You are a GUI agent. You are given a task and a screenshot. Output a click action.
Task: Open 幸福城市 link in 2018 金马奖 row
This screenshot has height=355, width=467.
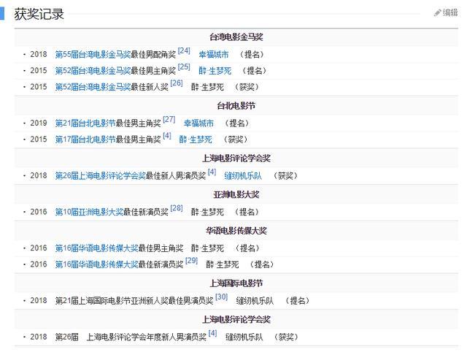coord(214,55)
